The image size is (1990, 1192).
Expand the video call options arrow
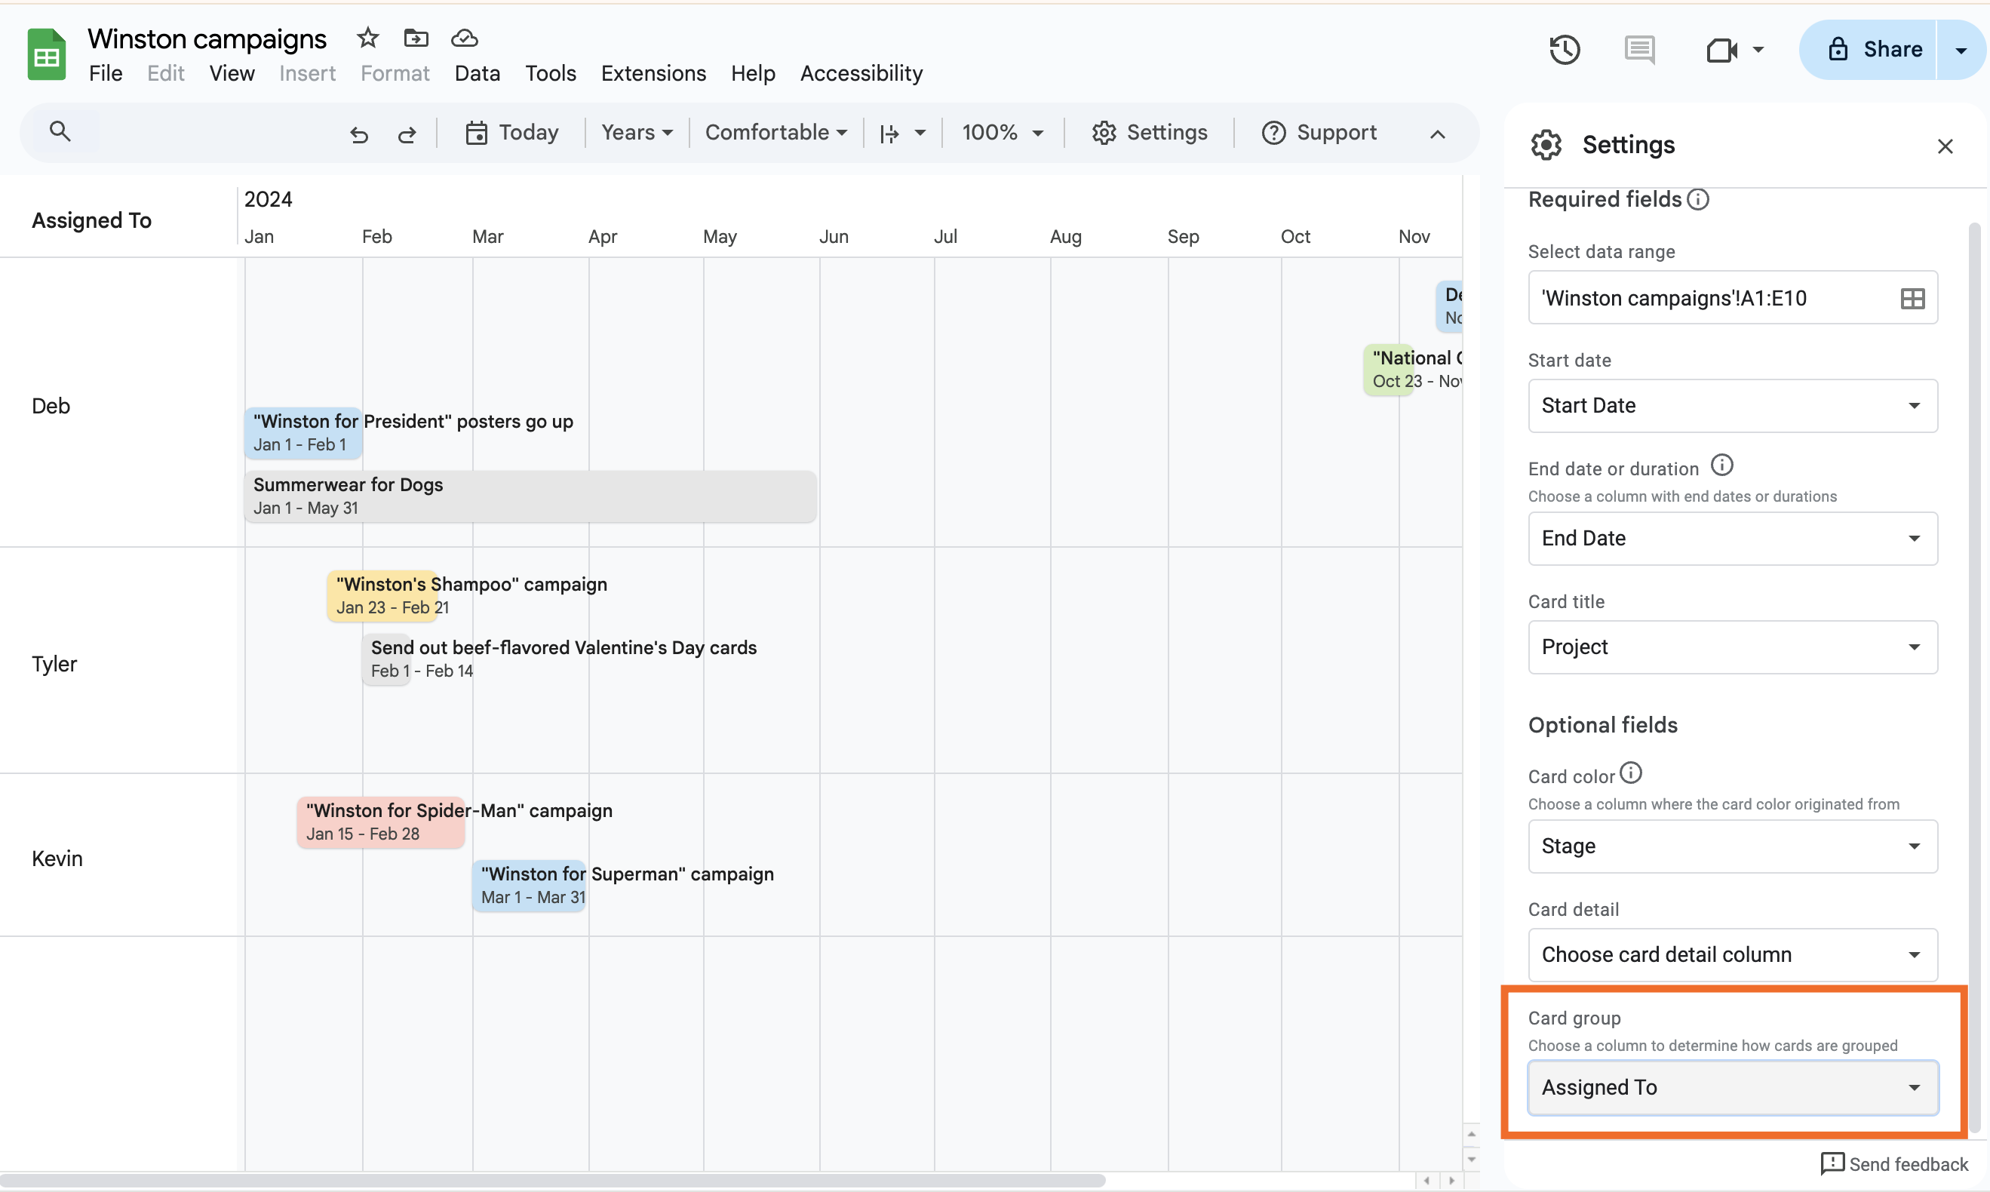[1758, 50]
